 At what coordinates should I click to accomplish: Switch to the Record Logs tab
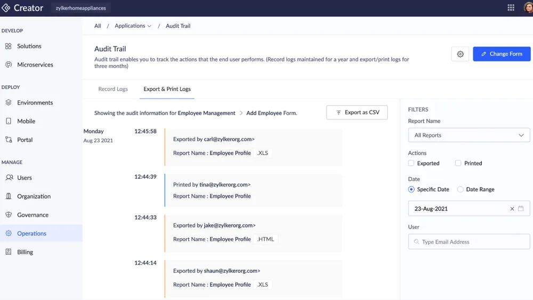[x=113, y=89]
